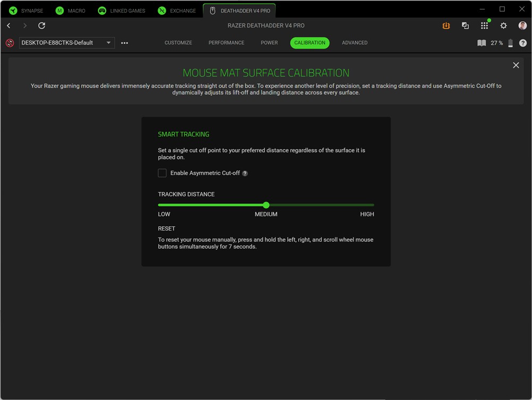Open the user guide book icon
Viewport: 532px width, 400px height.
481,43
